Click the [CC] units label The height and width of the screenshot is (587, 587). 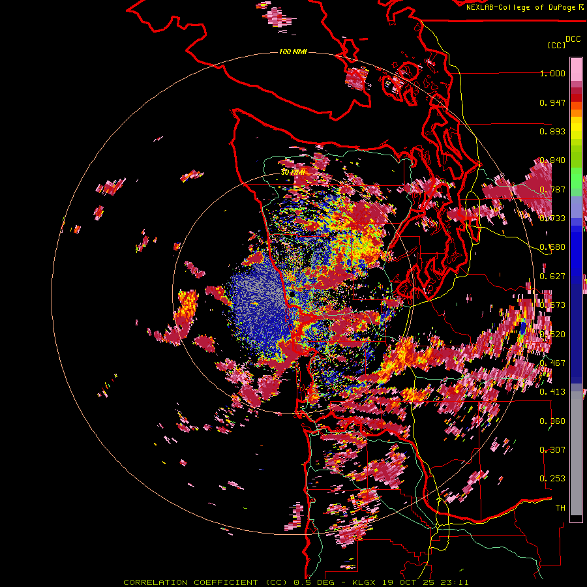(x=557, y=45)
